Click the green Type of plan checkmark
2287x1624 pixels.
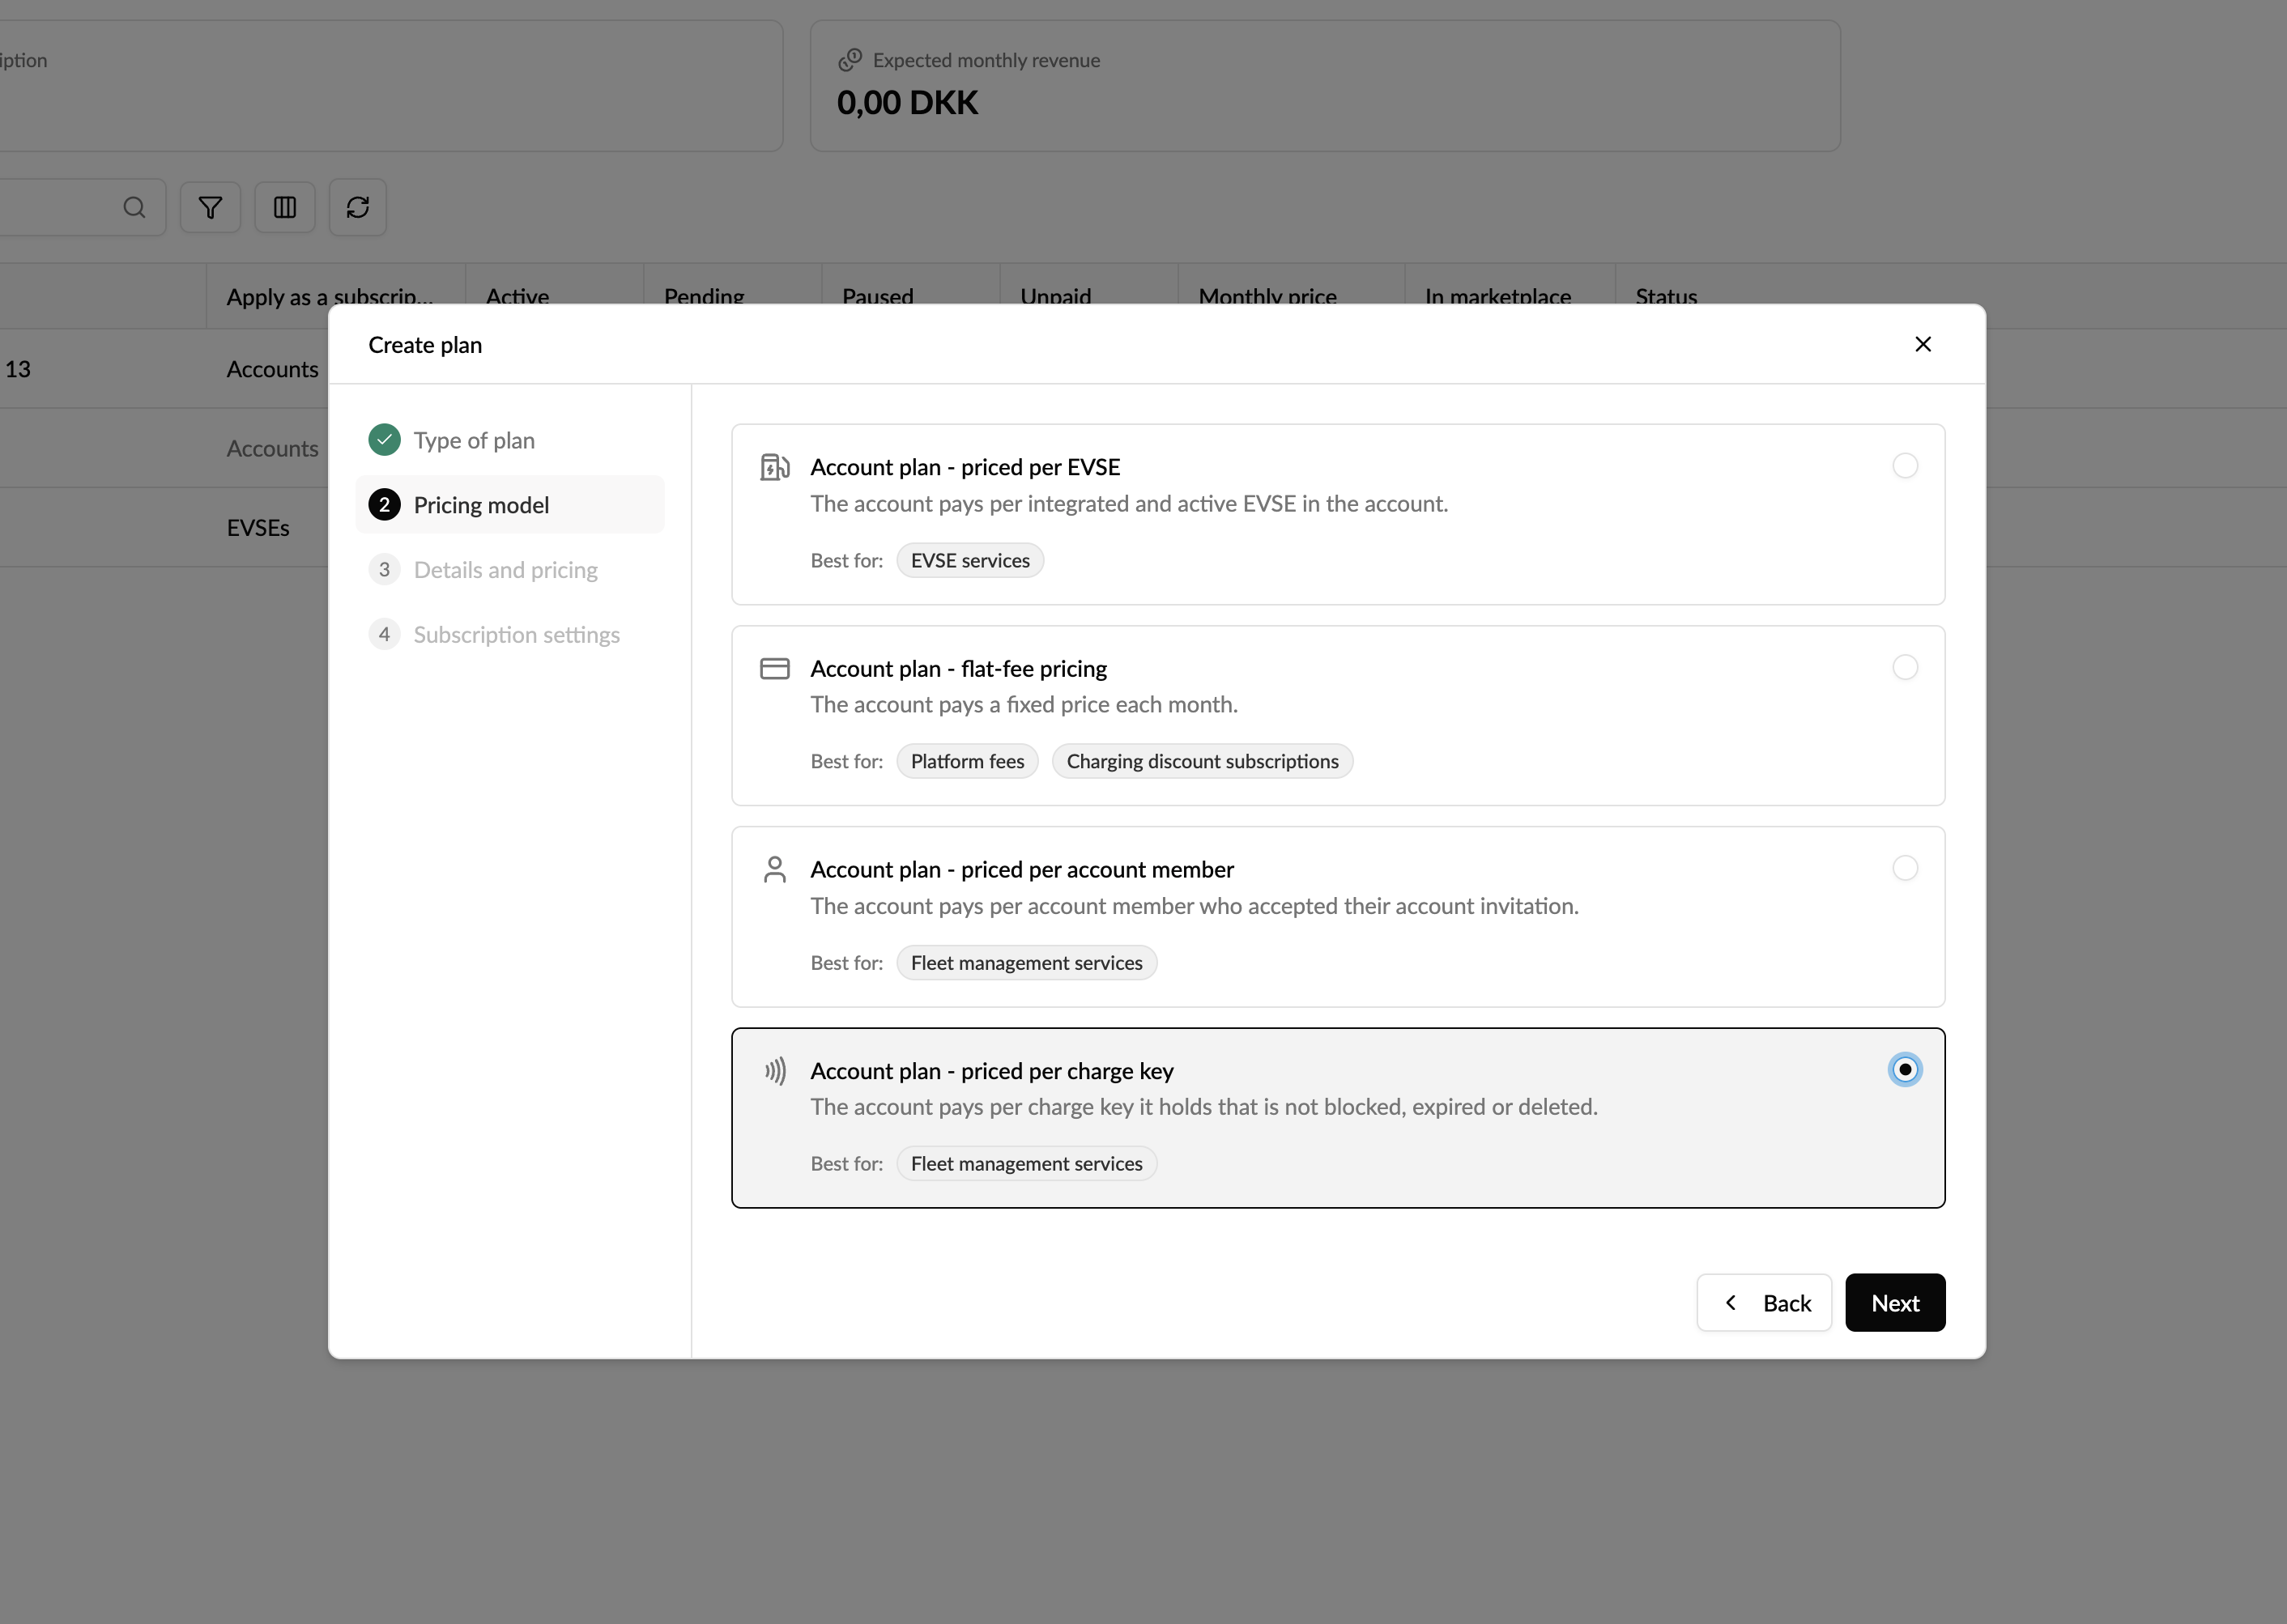tap(384, 440)
